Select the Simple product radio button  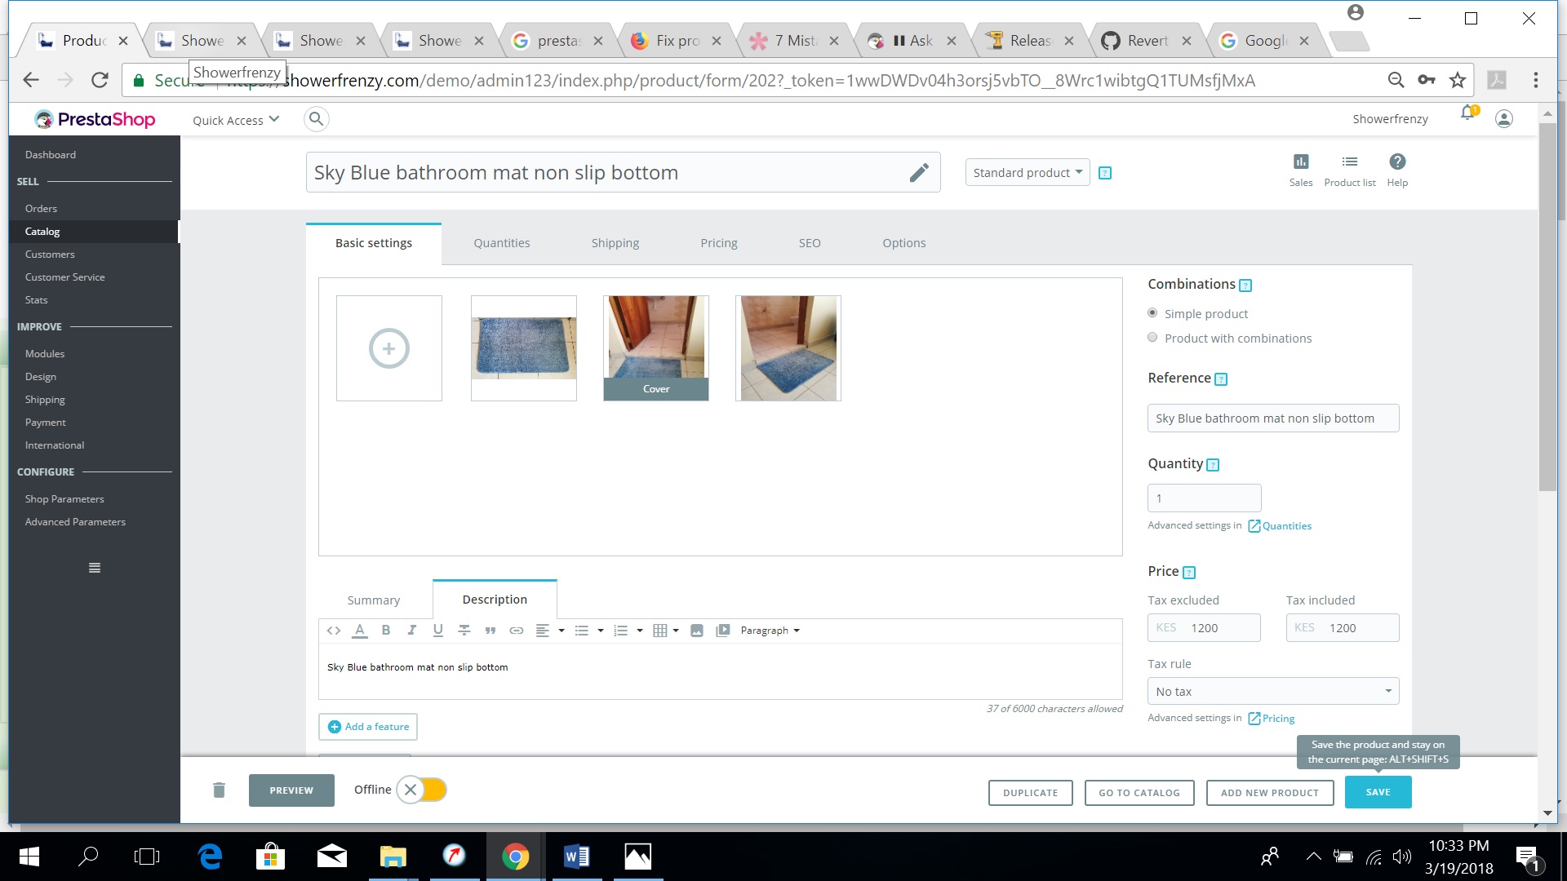point(1152,313)
